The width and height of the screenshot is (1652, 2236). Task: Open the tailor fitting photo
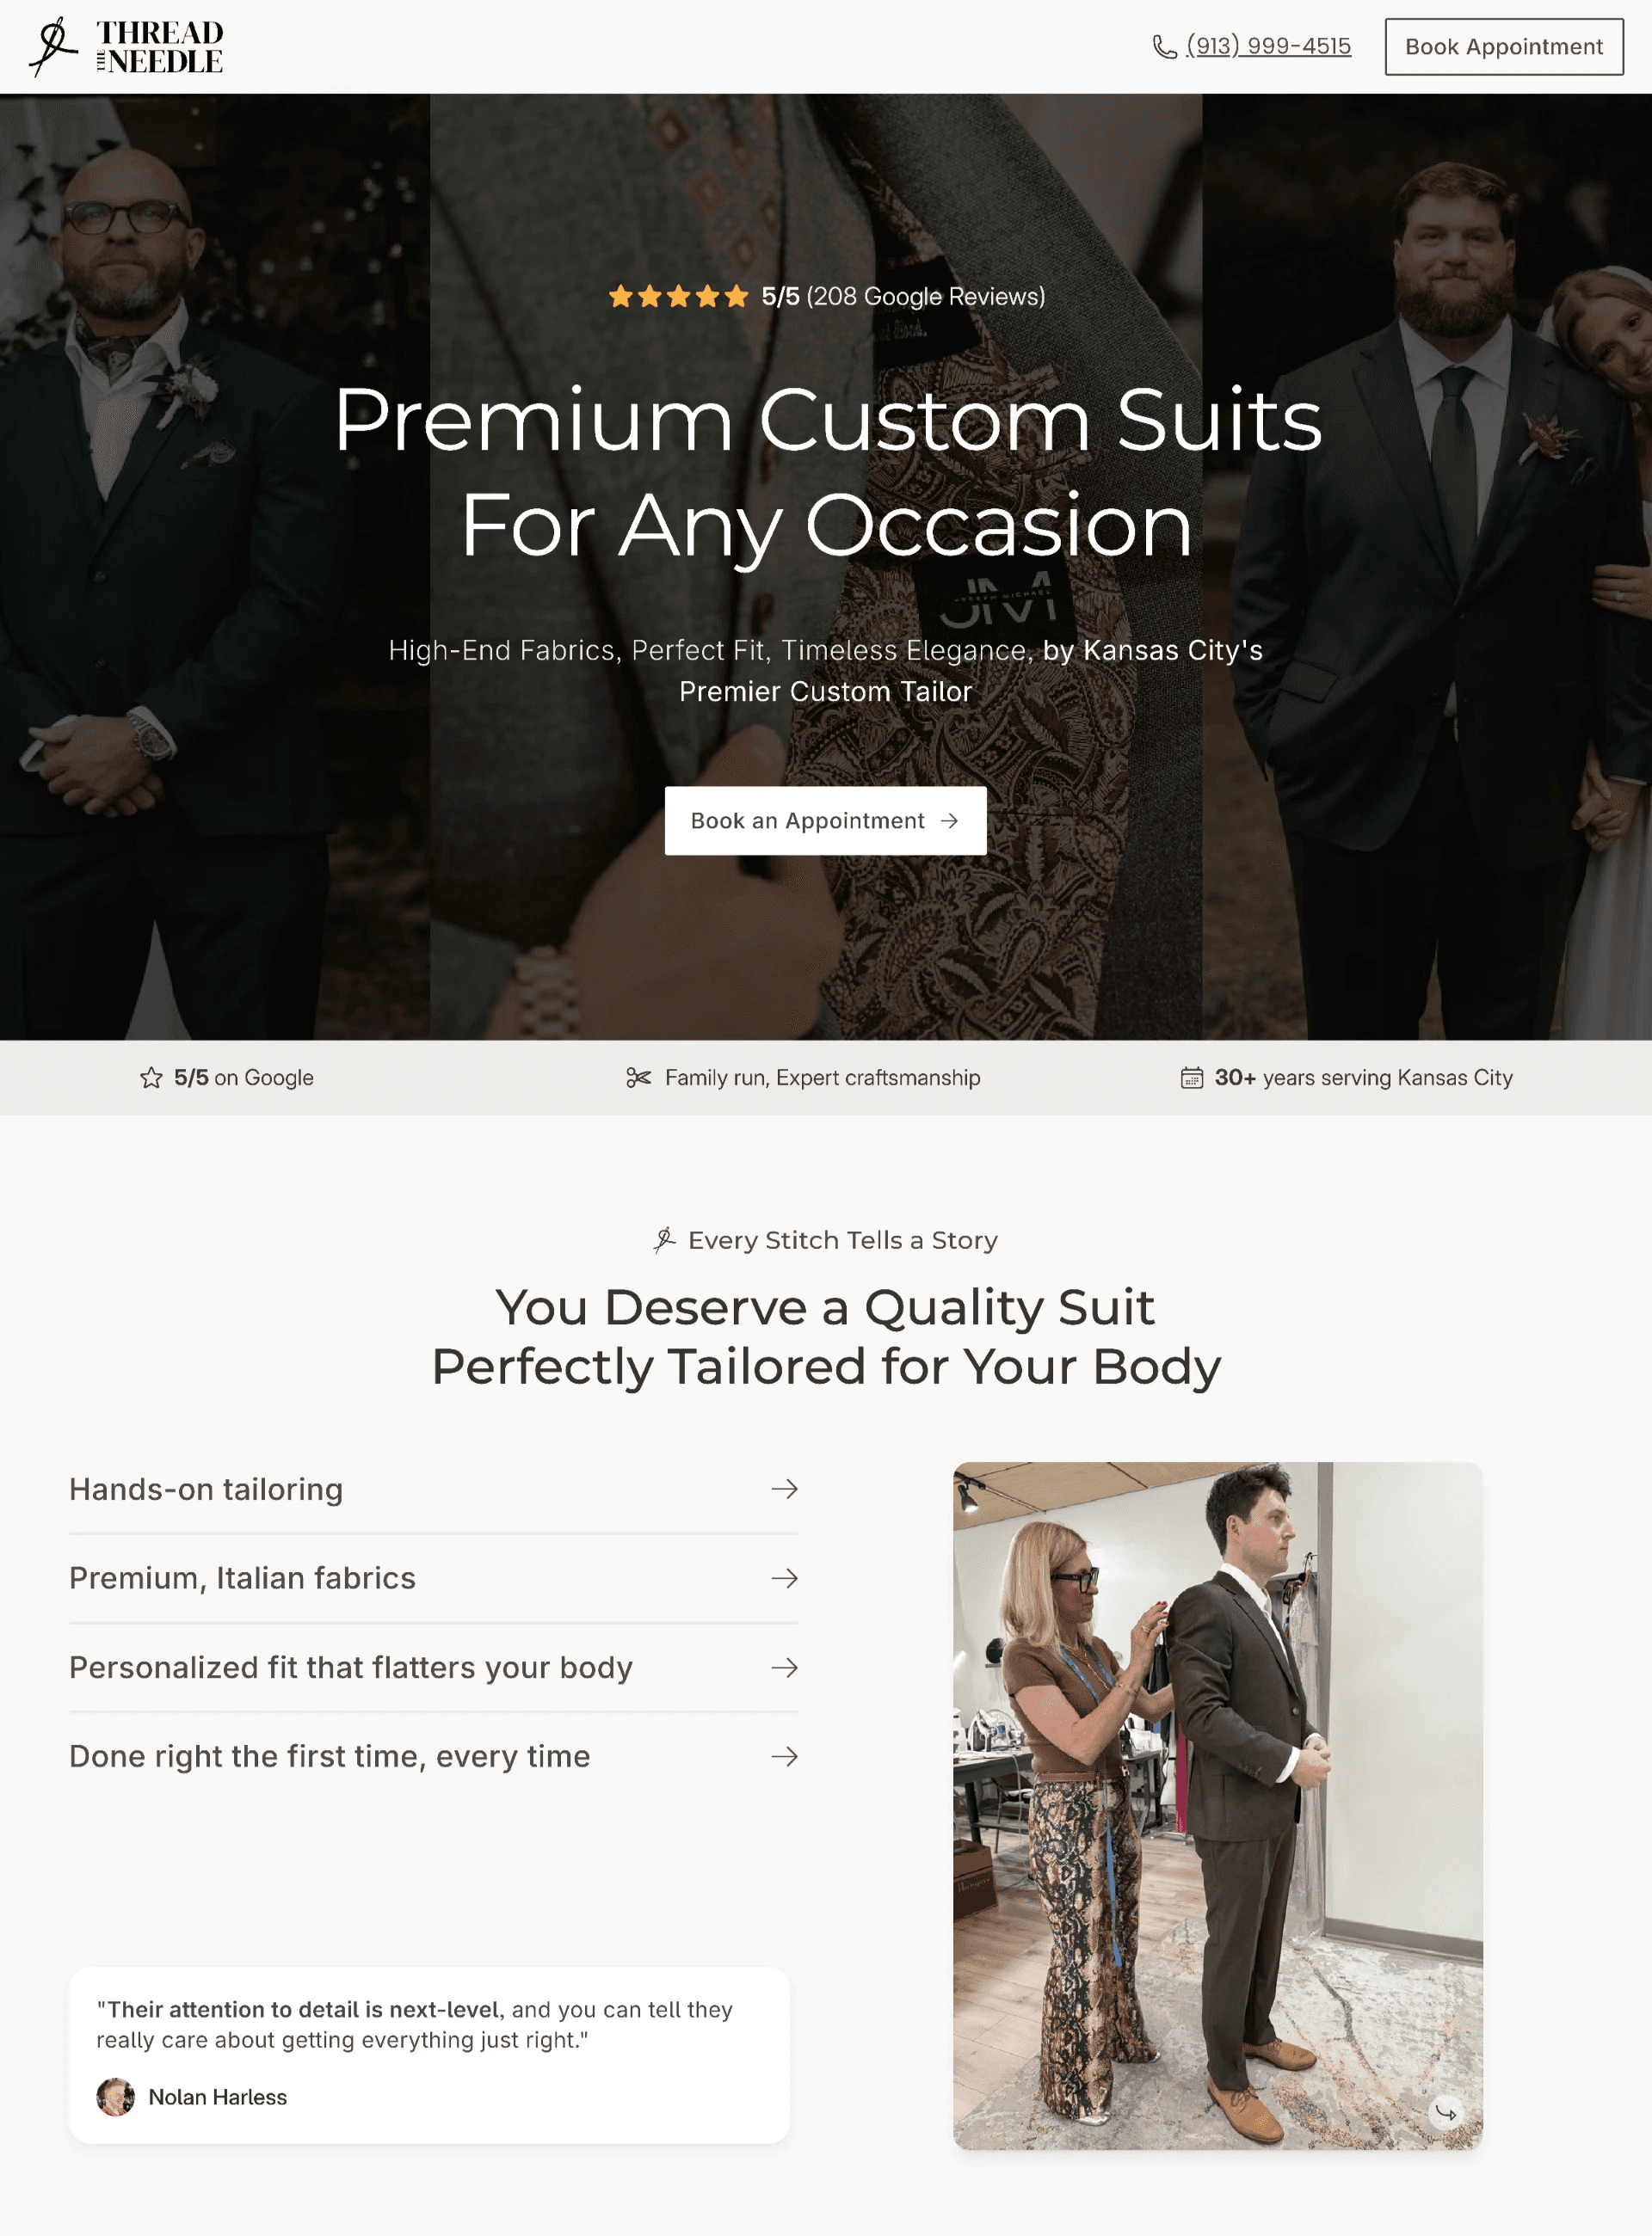pos(1217,1805)
